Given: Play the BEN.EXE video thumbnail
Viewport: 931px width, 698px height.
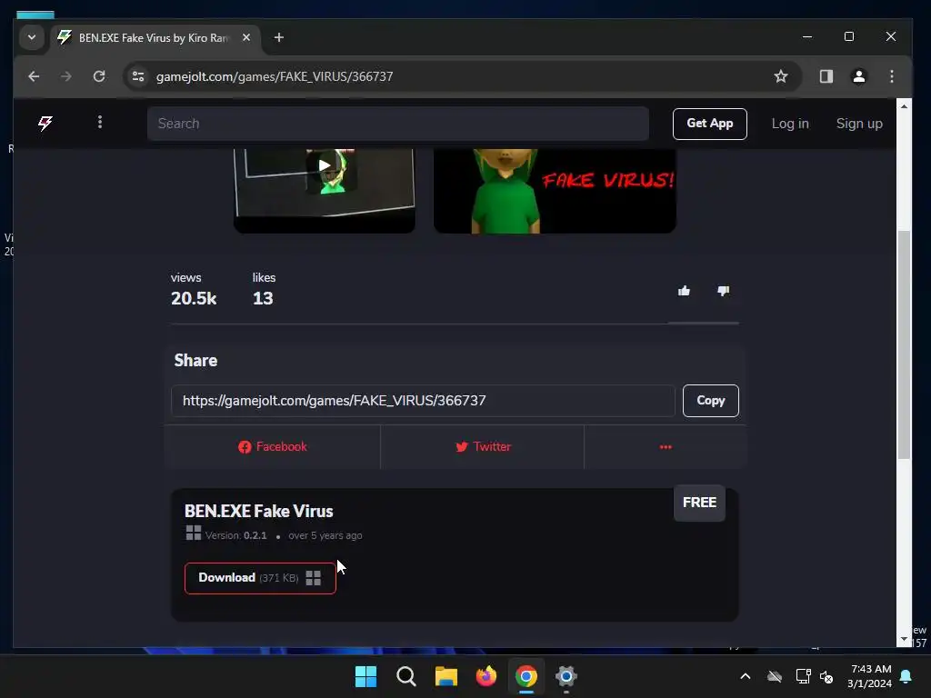Looking at the screenshot, I should coord(325,191).
